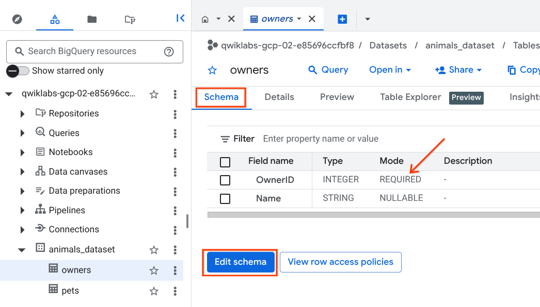
Task: Open the Explorer compass icon
Action: point(18,19)
